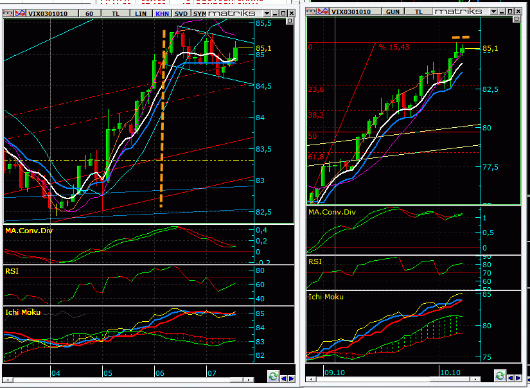
Task: Toggle the LIN scale button
Action: click(x=141, y=13)
